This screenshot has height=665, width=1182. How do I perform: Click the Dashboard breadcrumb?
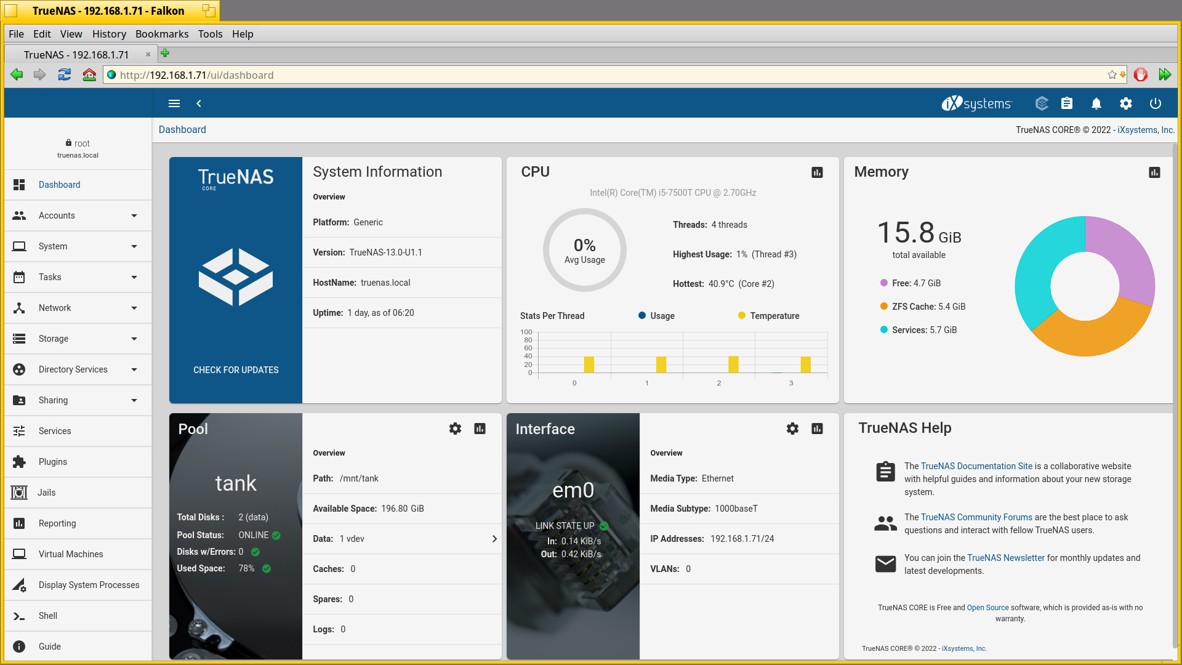182,129
